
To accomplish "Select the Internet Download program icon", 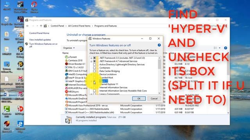I will pos(66,85).
